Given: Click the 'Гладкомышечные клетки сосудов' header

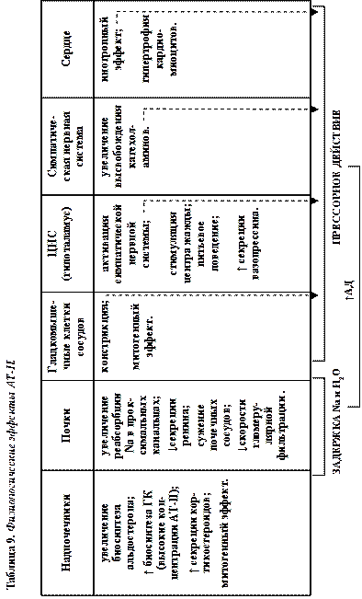Looking at the screenshot, I should 66,336.
